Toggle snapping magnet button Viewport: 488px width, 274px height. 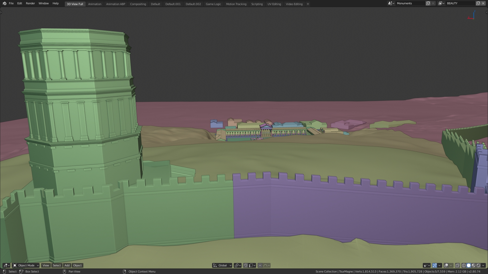click(x=246, y=265)
